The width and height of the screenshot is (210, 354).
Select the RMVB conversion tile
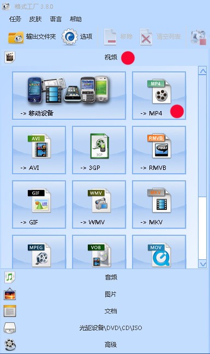pos(159,150)
